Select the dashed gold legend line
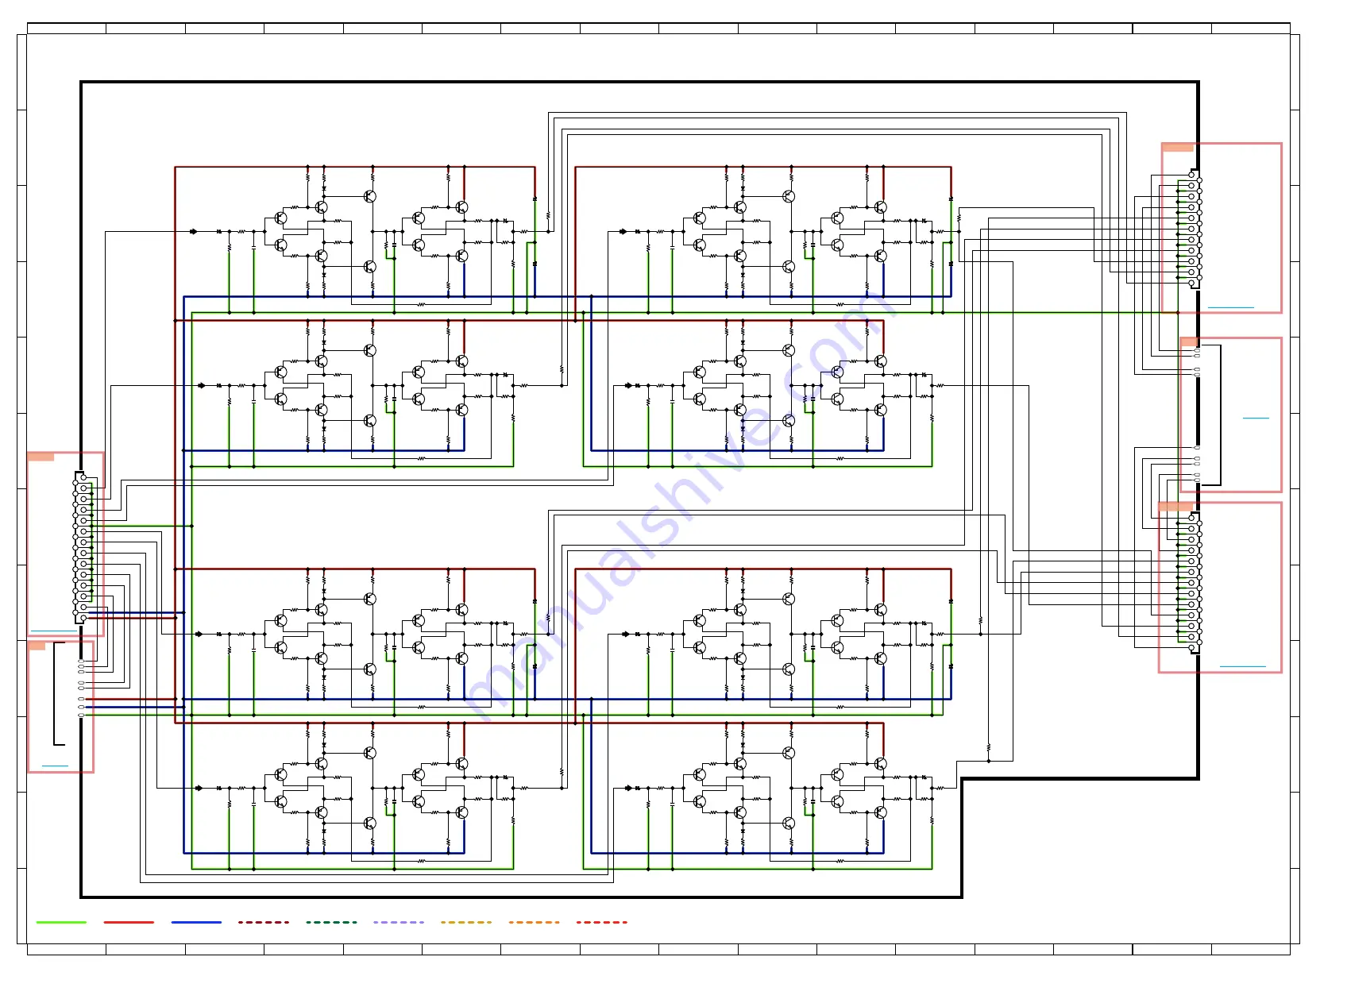1351x1003 pixels. pyautogui.click(x=466, y=922)
